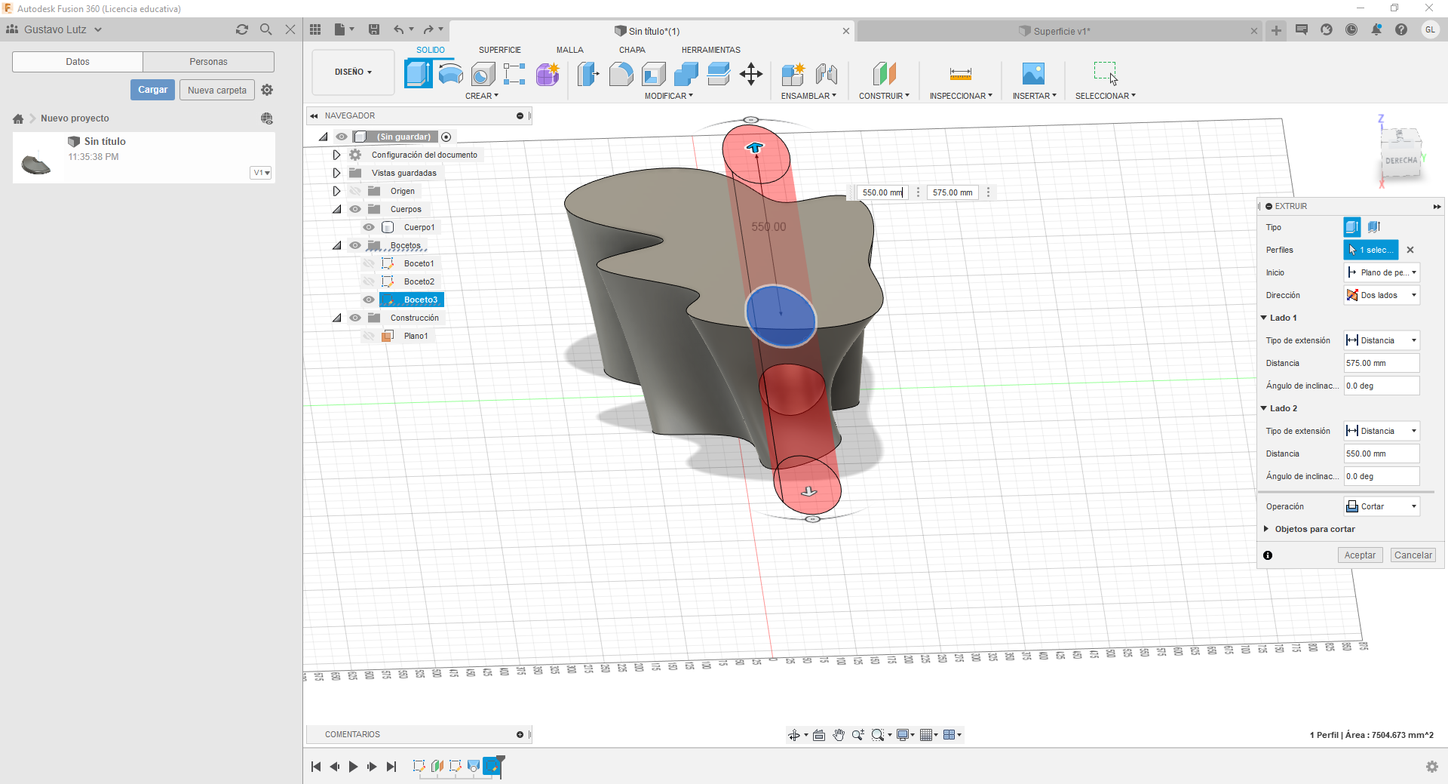Open the Operación Cortar dropdown
1448x784 pixels.
(x=1382, y=506)
